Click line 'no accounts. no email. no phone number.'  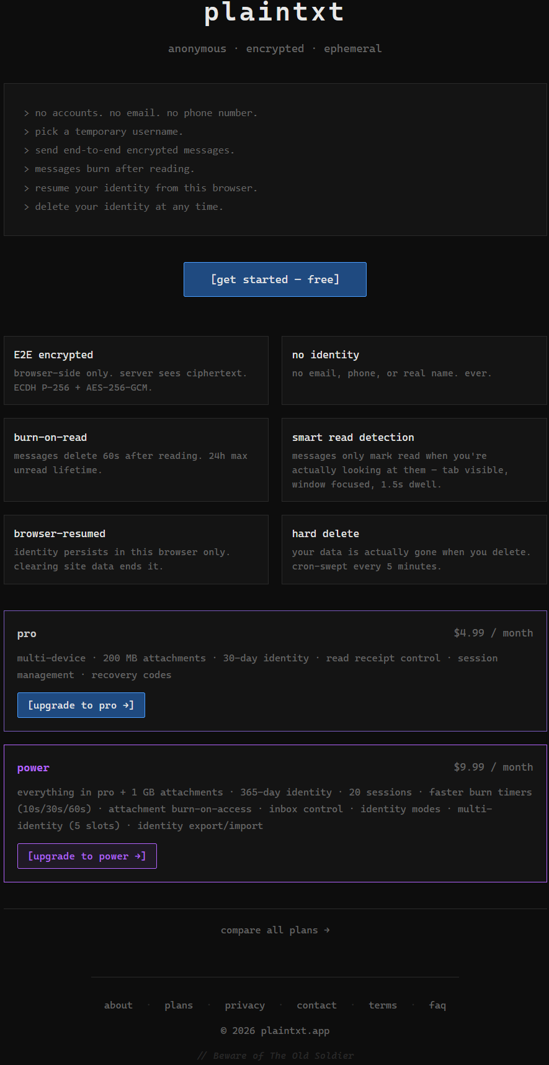(x=146, y=113)
